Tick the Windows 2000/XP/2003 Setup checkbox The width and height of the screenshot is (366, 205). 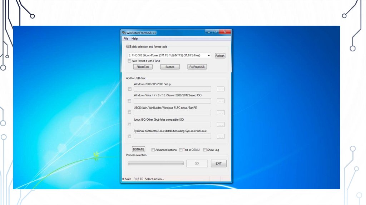(x=129, y=89)
